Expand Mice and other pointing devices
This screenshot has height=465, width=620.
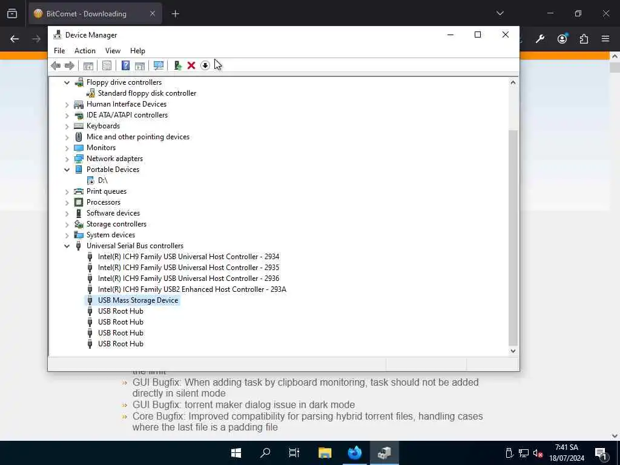click(x=67, y=137)
